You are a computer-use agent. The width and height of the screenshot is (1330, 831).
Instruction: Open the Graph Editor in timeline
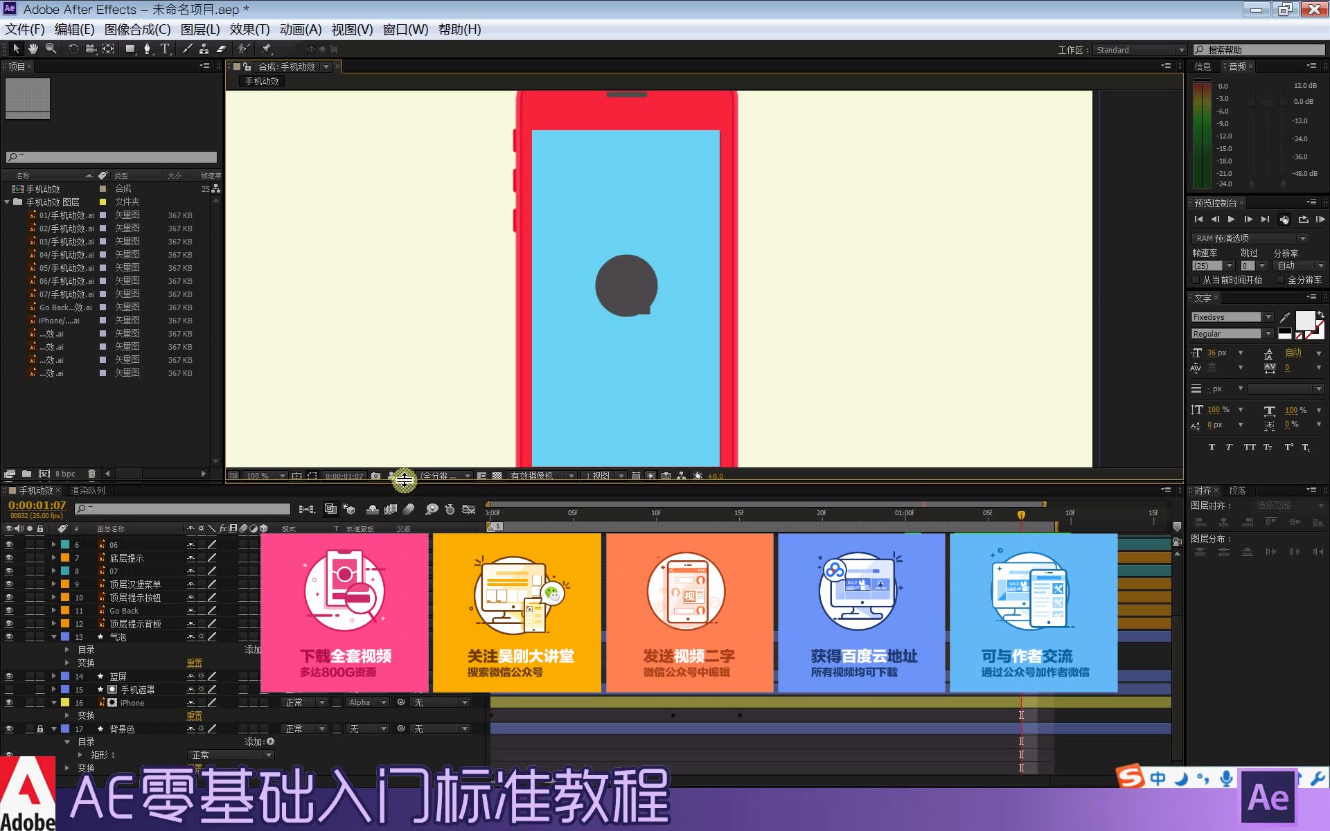coord(469,510)
